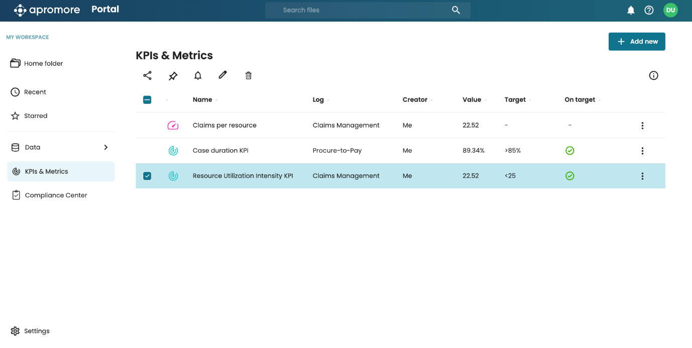Click the Add new button

pos(636,42)
